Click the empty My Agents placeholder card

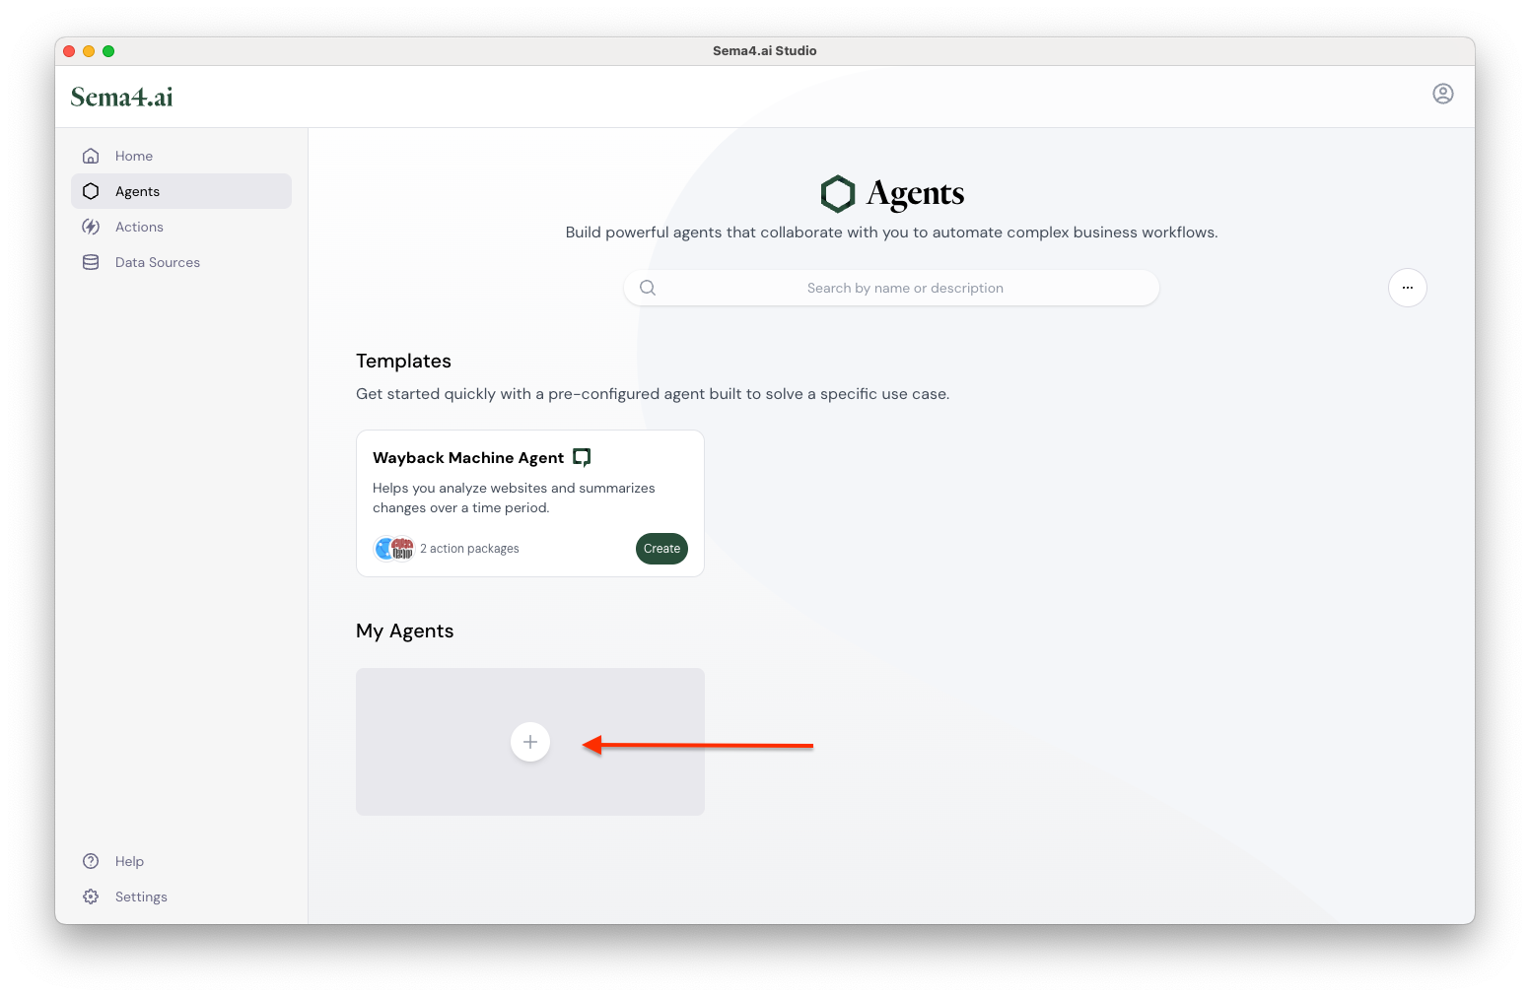530,742
